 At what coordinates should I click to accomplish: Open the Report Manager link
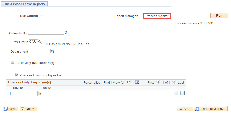(126, 16)
